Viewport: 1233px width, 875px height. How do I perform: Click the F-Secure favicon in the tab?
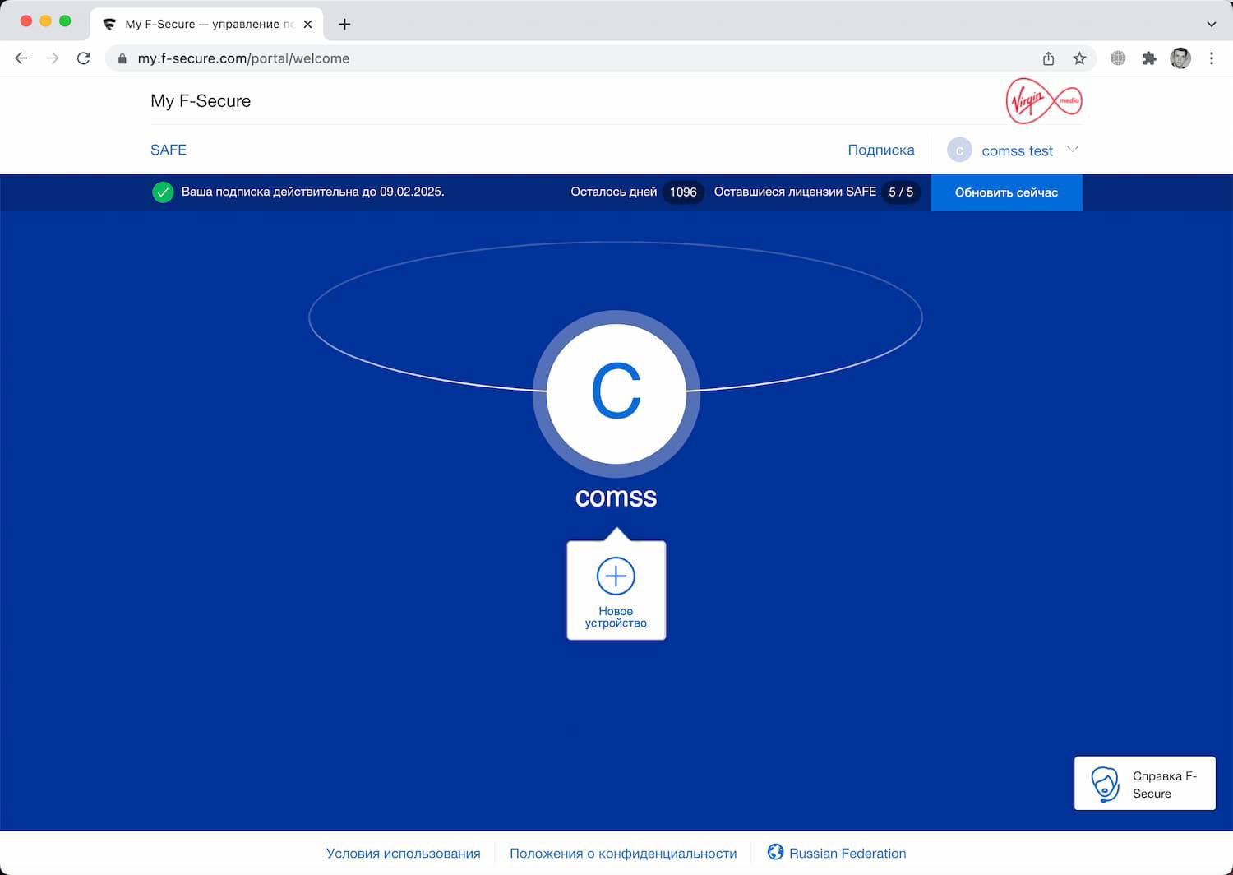(110, 24)
